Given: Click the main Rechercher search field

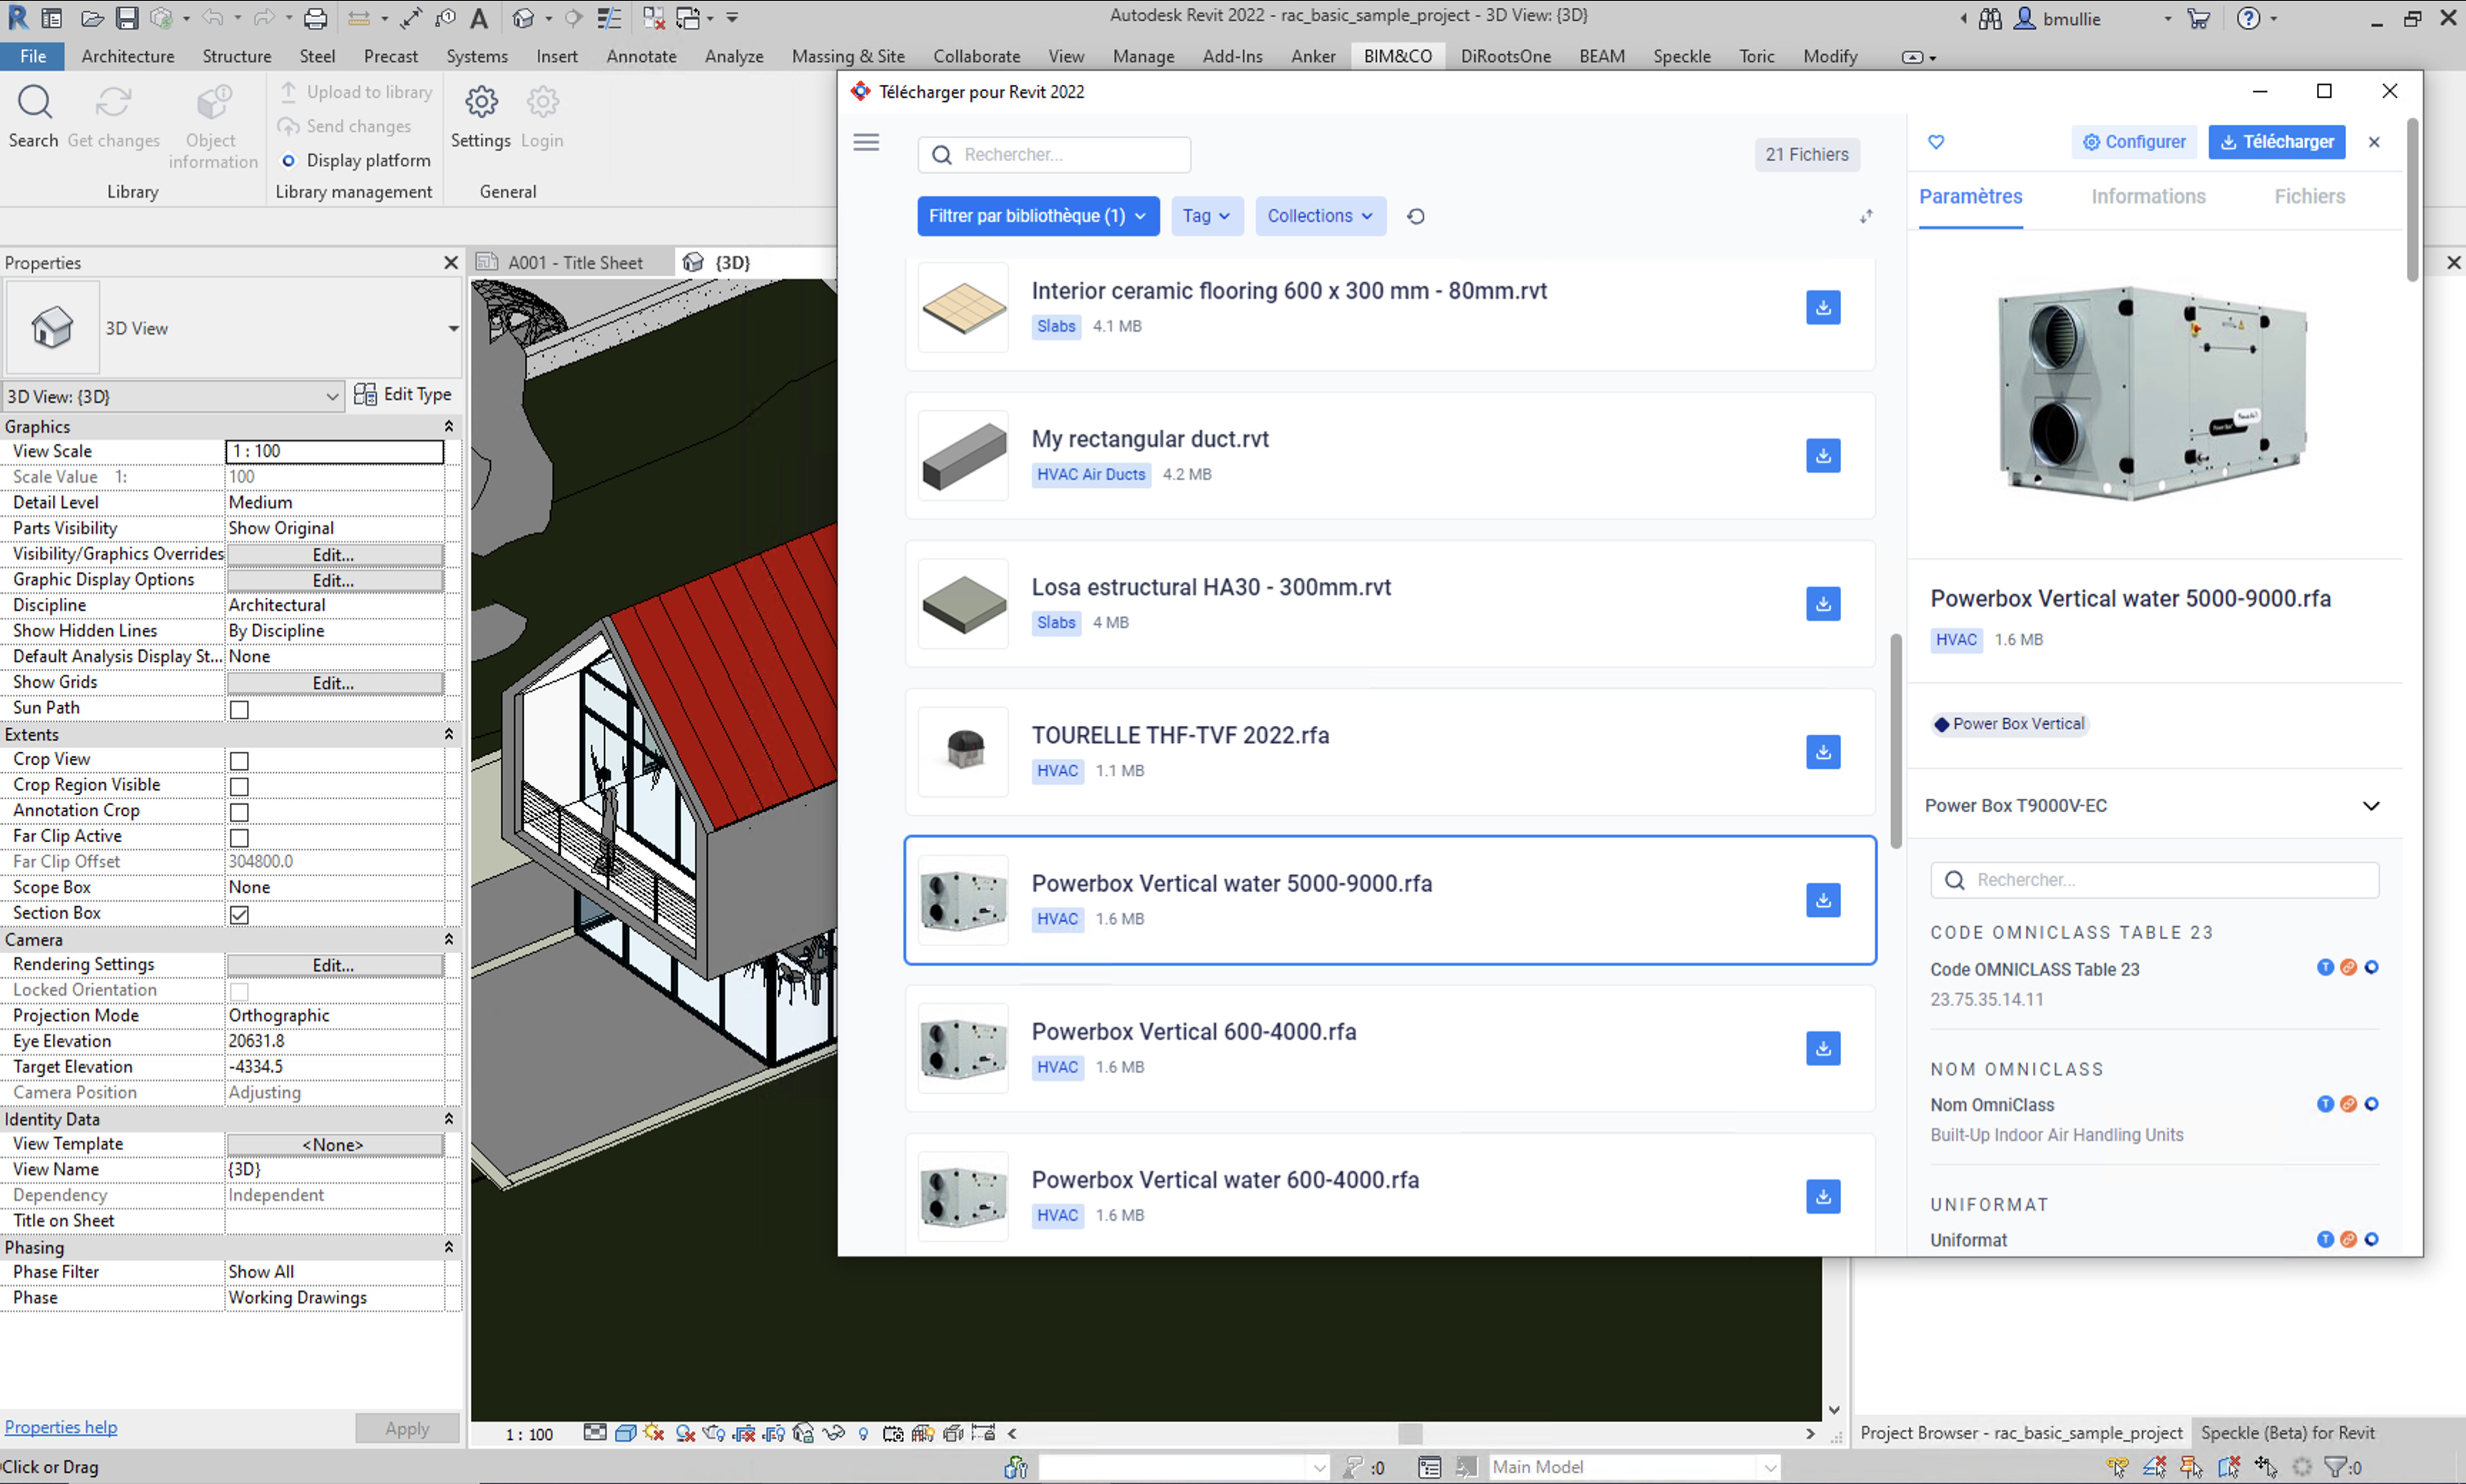Looking at the screenshot, I should [x=1055, y=155].
